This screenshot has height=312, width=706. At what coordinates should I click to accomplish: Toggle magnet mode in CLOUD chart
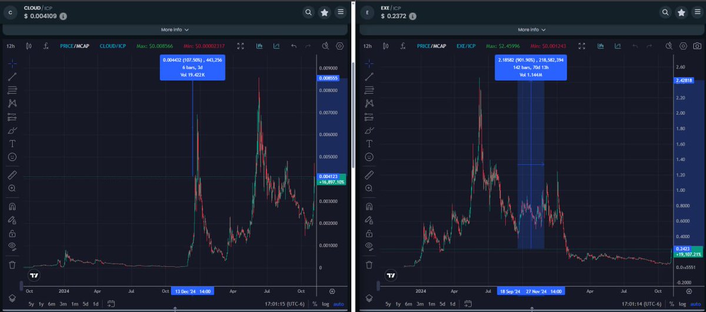[13, 207]
